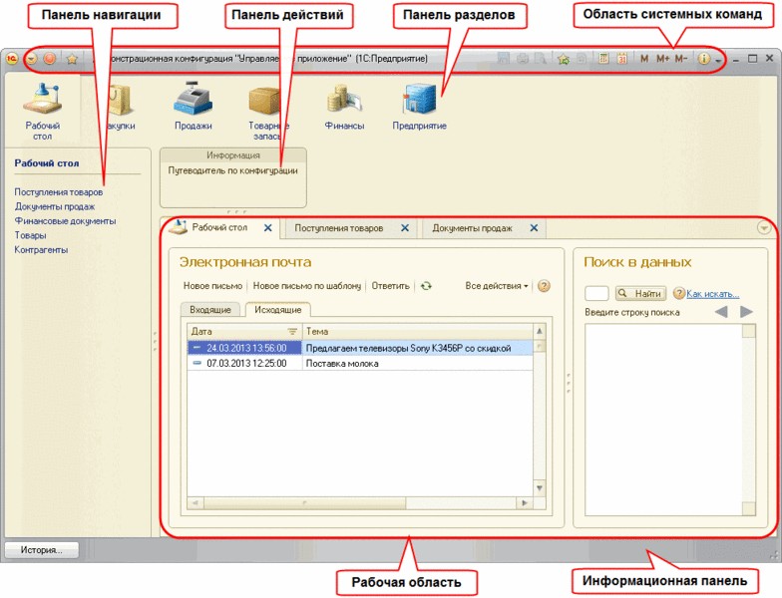782x598 pixels.
Task: Open Favorites star in title bar
Action: point(72,59)
